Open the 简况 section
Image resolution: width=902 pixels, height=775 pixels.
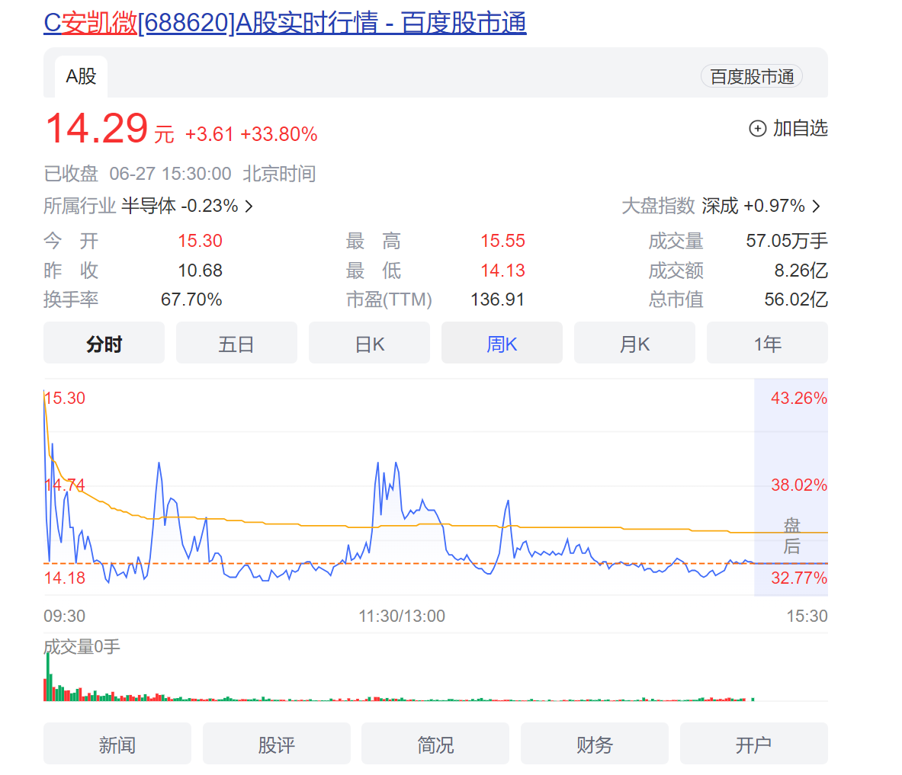click(x=435, y=745)
